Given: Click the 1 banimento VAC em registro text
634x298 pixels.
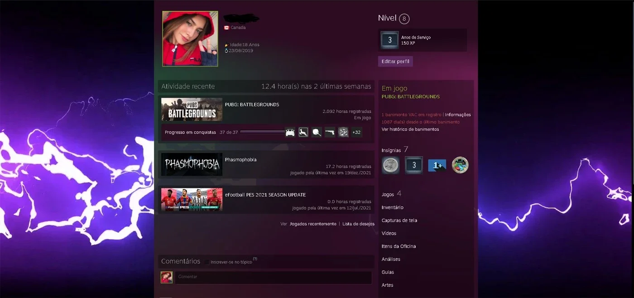Looking at the screenshot, I should pos(412,115).
